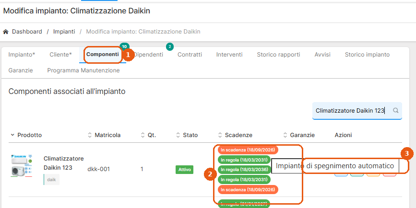Click the Azioni column header
This screenshot has height=208, width=416.
343,135
